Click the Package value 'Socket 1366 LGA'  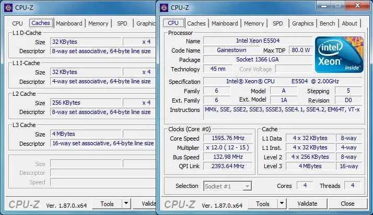(258, 59)
